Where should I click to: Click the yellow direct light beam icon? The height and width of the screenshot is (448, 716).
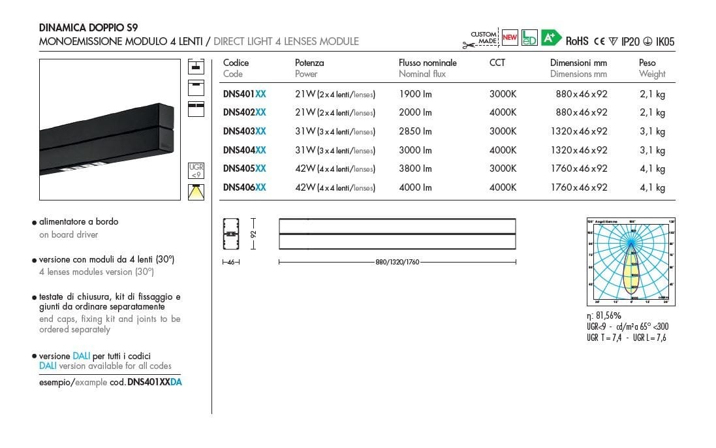coord(196,192)
